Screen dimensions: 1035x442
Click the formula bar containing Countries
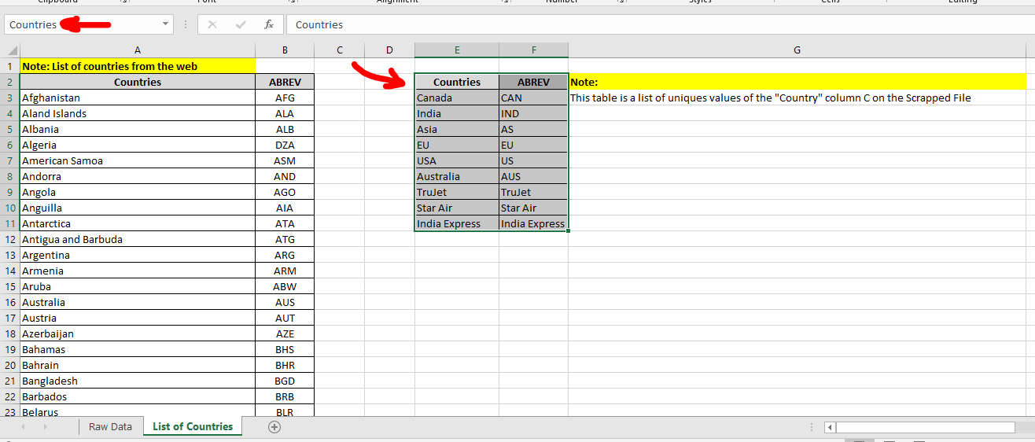point(659,24)
